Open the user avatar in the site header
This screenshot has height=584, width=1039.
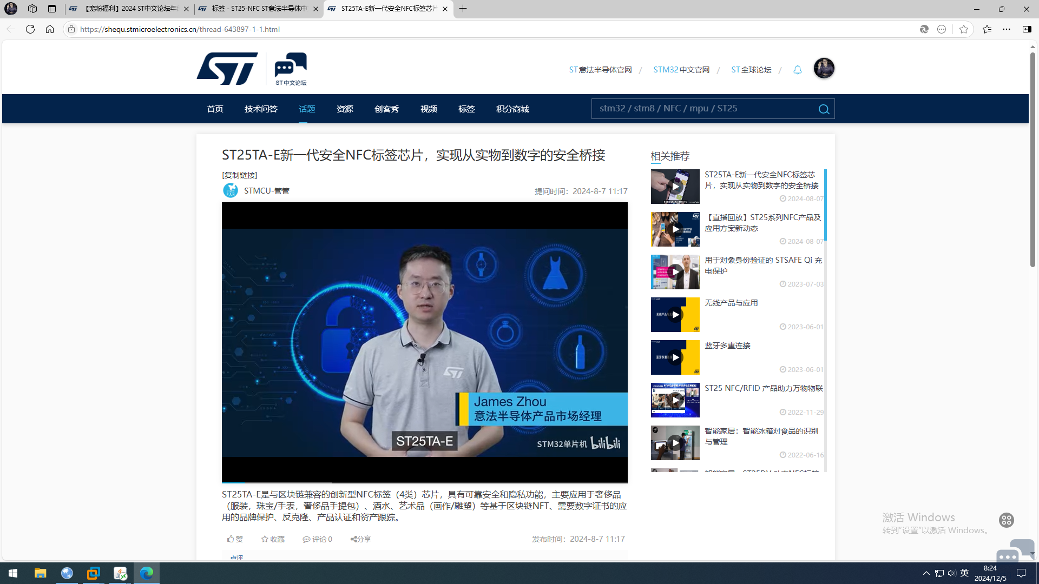[824, 68]
